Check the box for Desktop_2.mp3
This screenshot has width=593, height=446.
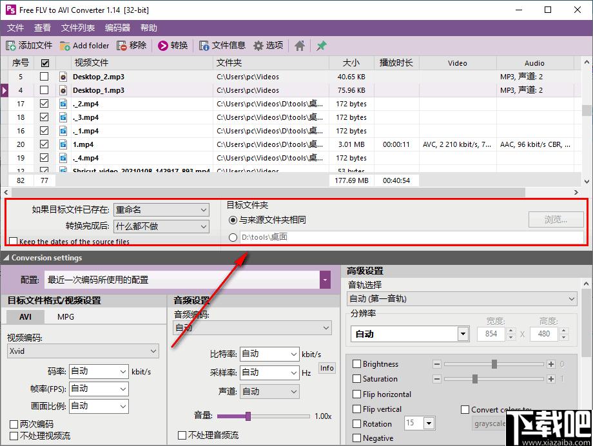coord(44,77)
